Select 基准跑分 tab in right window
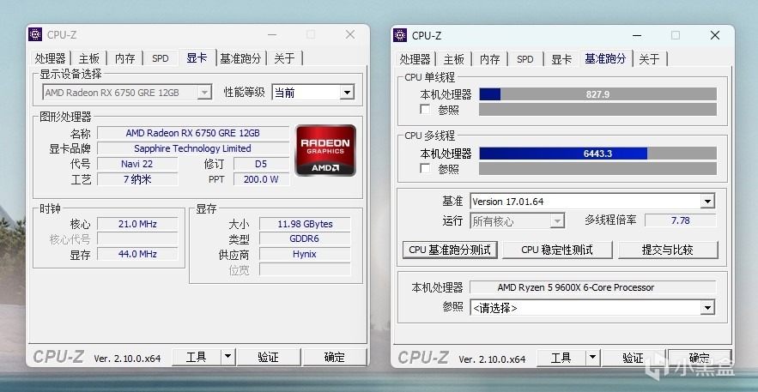This screenshot has height=392, width=758. (605, 58)
